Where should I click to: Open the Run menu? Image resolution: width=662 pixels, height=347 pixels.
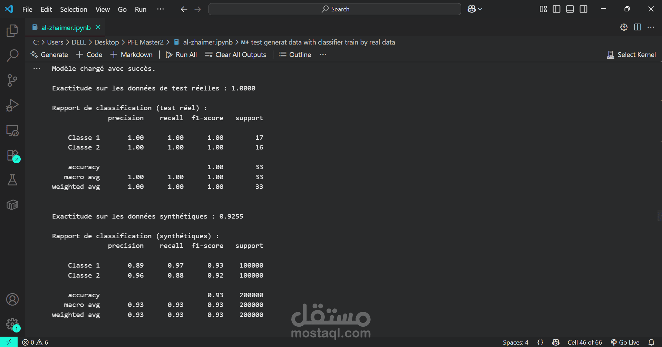pos(140,9)
